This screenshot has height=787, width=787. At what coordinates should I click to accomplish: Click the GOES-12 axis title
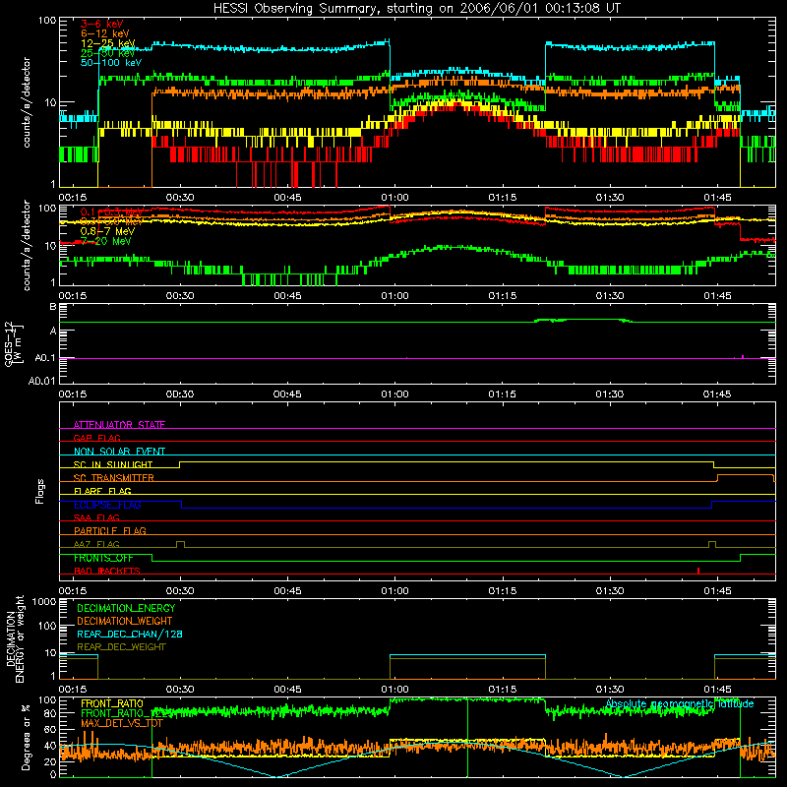tap(14, 343)
